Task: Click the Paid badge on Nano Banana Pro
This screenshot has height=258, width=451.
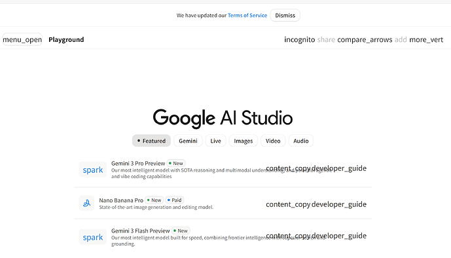Action: pyautogui.click(x=175, y=200)
